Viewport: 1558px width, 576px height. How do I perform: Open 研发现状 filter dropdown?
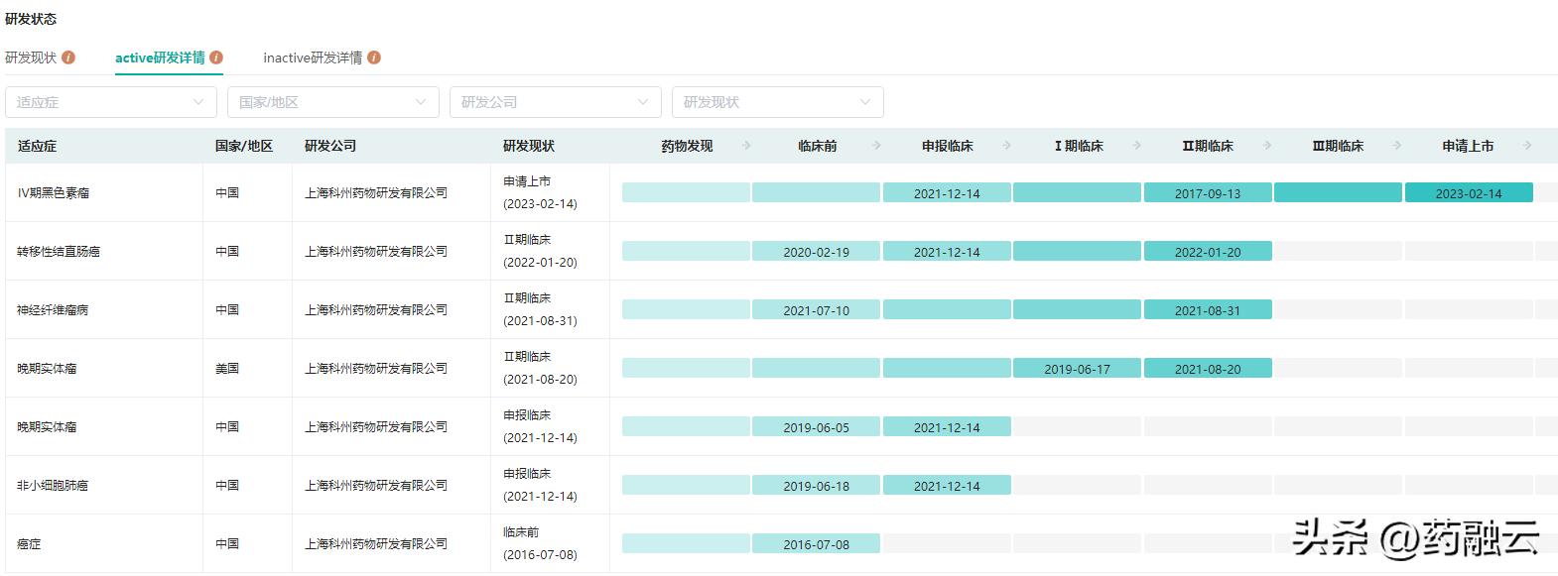778,102
